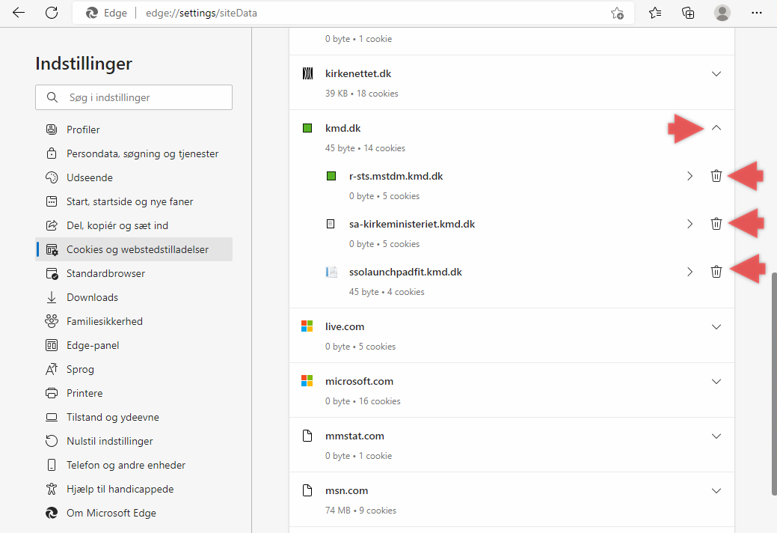The height and width of the screenshot is (533, 777).
Task: Click the '74 MB • 9 cookies' text
Action: tap(360, 511)
